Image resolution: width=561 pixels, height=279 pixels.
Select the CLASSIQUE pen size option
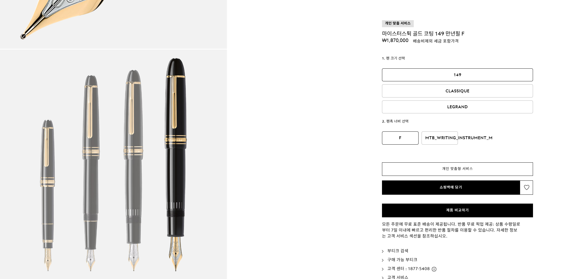click(x=457, y=91)
